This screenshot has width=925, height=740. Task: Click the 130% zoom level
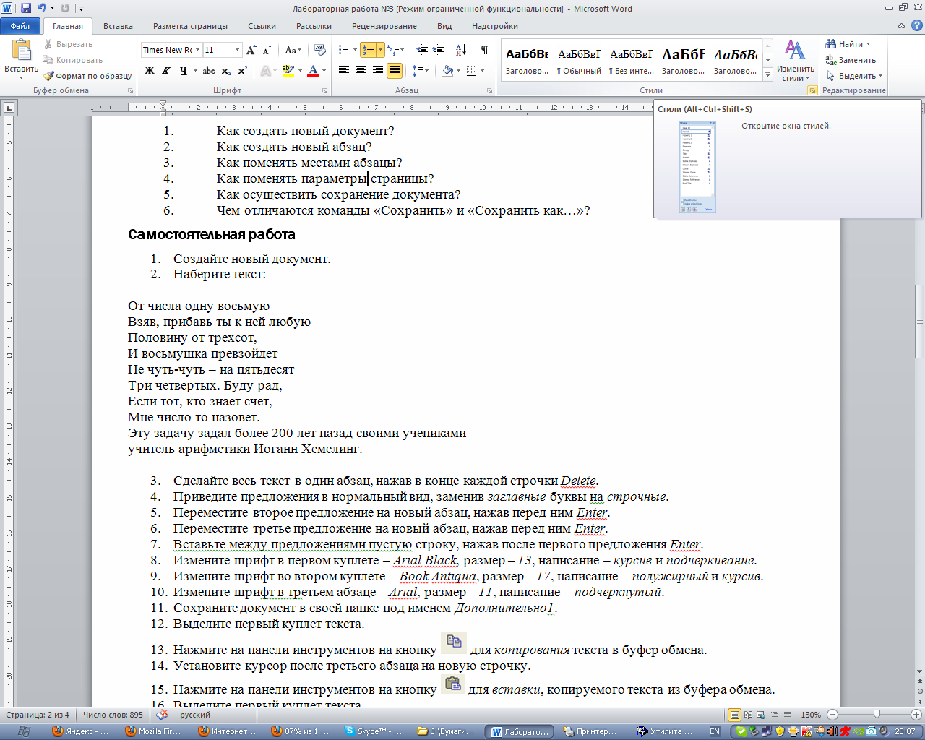pyautogui.click(x=810, y=715)
